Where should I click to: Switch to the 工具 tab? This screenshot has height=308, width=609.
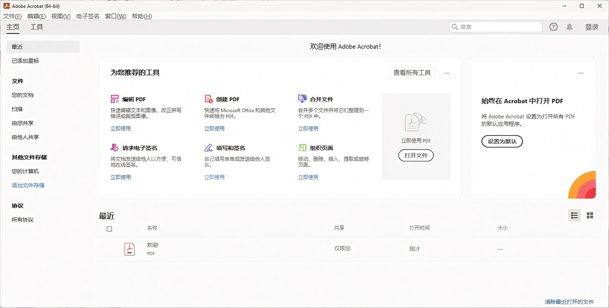point(37,27)
